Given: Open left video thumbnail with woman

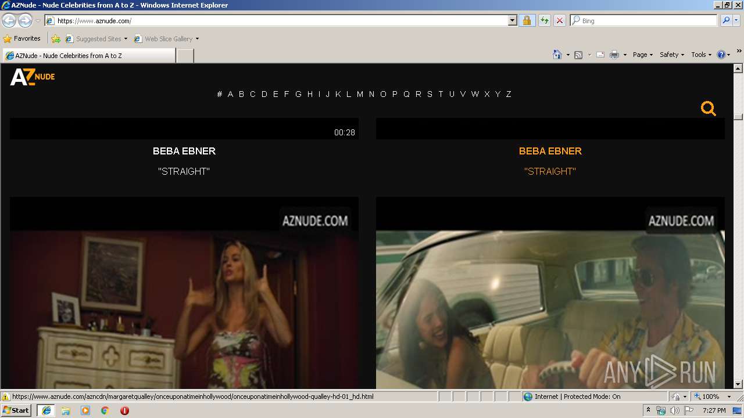Looking at the screenshot, I should pos(184,293).
